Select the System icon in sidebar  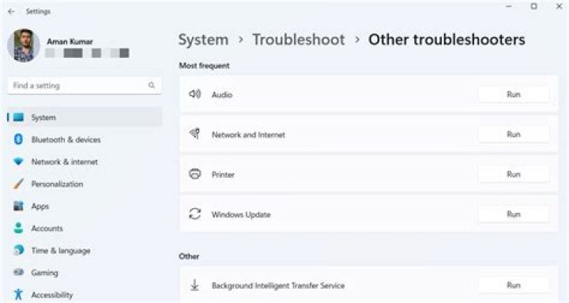pyautogui.click(x=18, y=117)
